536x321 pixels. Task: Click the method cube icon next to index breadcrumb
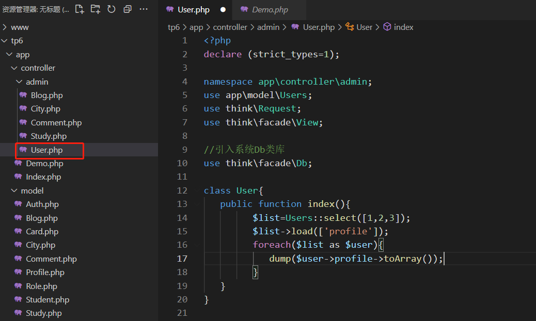click(387, 27)
